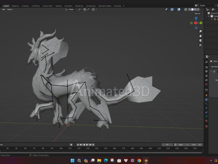This screenshot has height=164, width=218.
Task: Click the Blender icon in Windows taskbar
Action: click(x=146, y=160)
